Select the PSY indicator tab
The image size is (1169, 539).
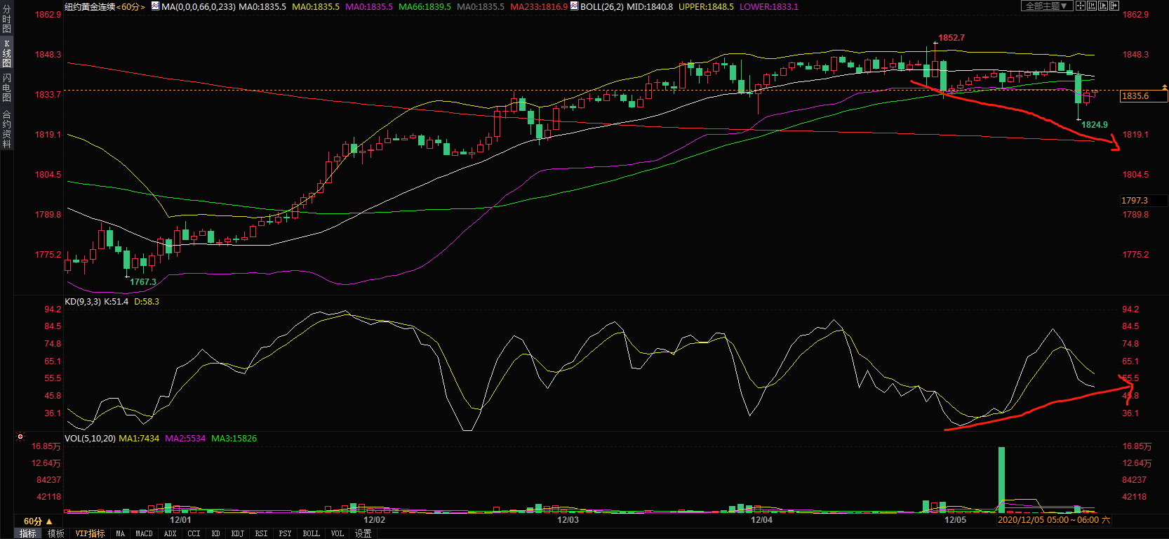[x=285, y=533]
